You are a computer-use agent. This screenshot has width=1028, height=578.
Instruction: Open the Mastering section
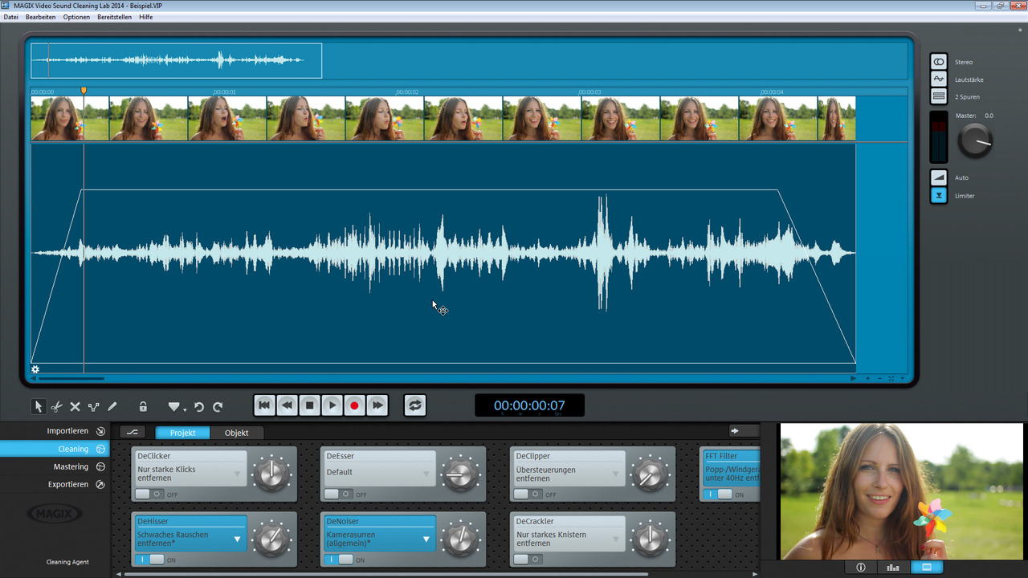[55, 466]
